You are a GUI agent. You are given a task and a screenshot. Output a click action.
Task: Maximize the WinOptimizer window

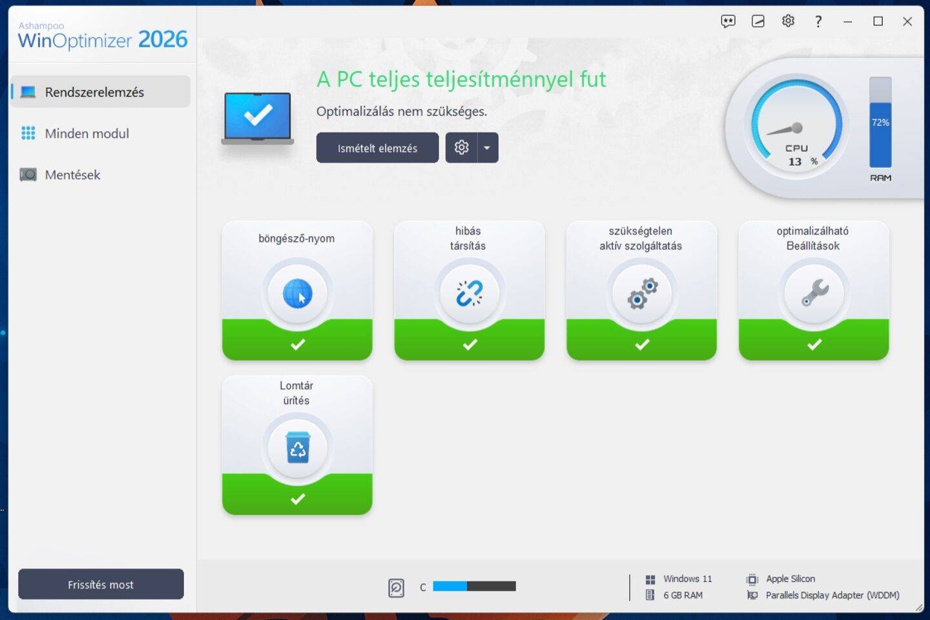pos(878,21)
